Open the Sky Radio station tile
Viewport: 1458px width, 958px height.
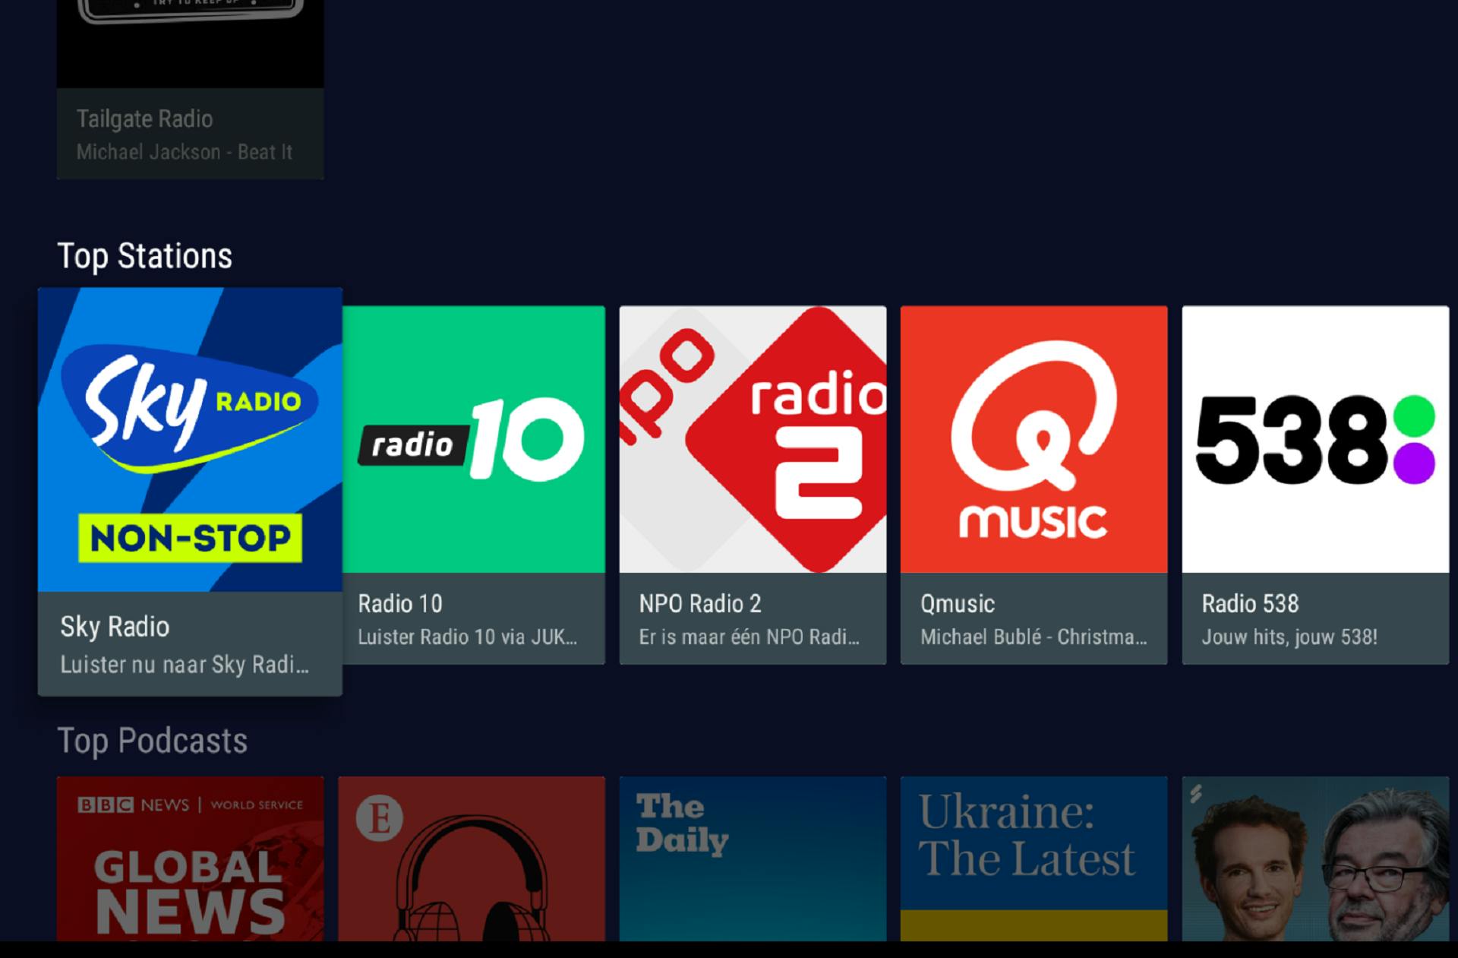point(190,439)
